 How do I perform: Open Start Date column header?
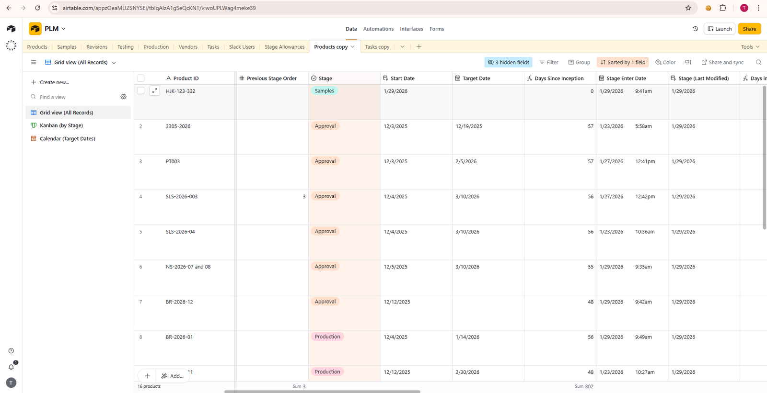[x=416, y=79]
